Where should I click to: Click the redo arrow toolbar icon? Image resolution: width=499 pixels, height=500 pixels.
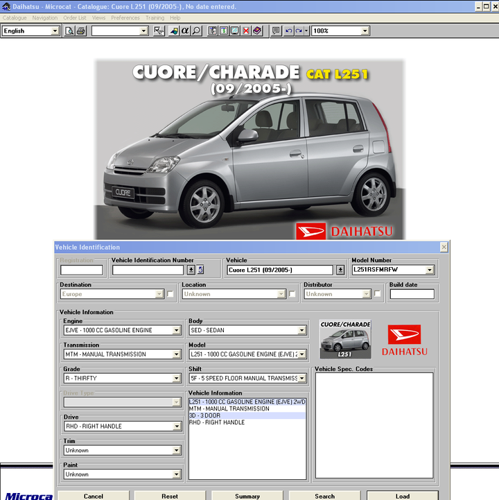pyautogui.click(x=299, y=31)
